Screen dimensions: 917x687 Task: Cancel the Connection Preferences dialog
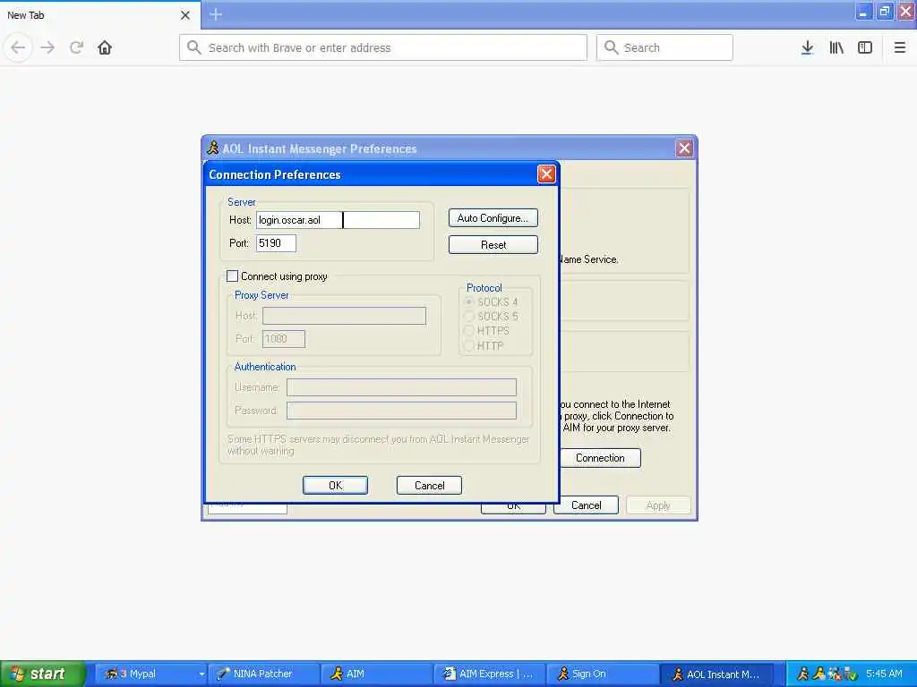pyautogui.click(x=429, y=486)
